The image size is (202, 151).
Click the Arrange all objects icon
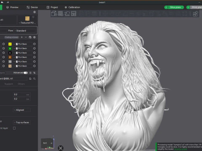(x=74, y=13)
